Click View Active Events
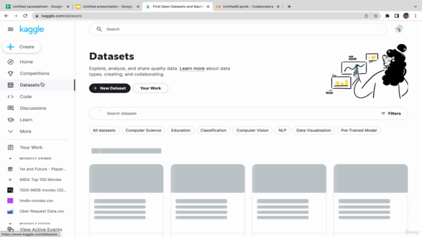Screen dimensions: 422x237 (x=41, y=230)
